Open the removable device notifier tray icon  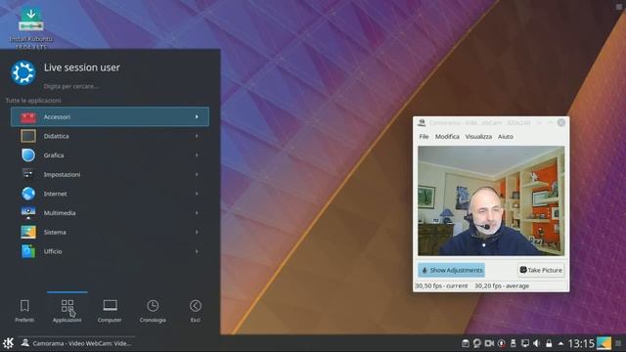tap(514, 343)
